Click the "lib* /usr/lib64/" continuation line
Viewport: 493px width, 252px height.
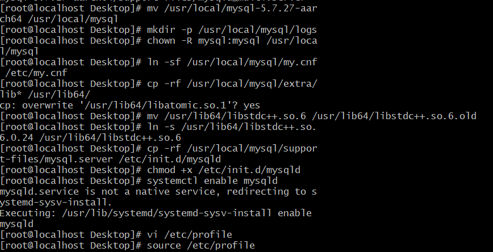point(45,94)
